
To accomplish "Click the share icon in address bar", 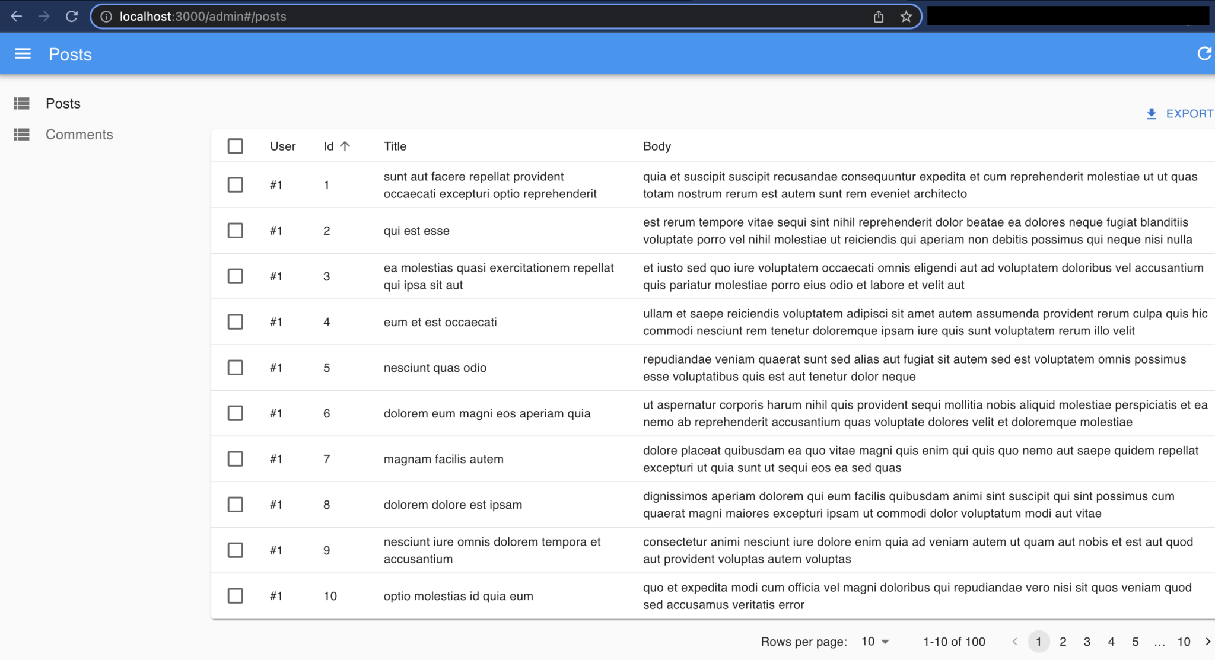I will tap(879, 17).
